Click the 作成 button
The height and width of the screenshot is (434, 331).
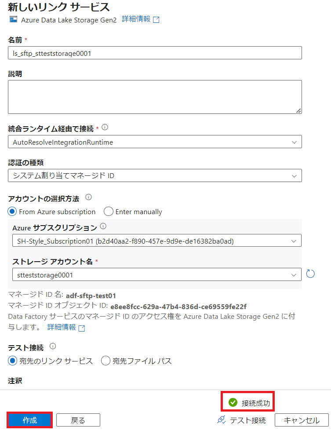[30, 420]
